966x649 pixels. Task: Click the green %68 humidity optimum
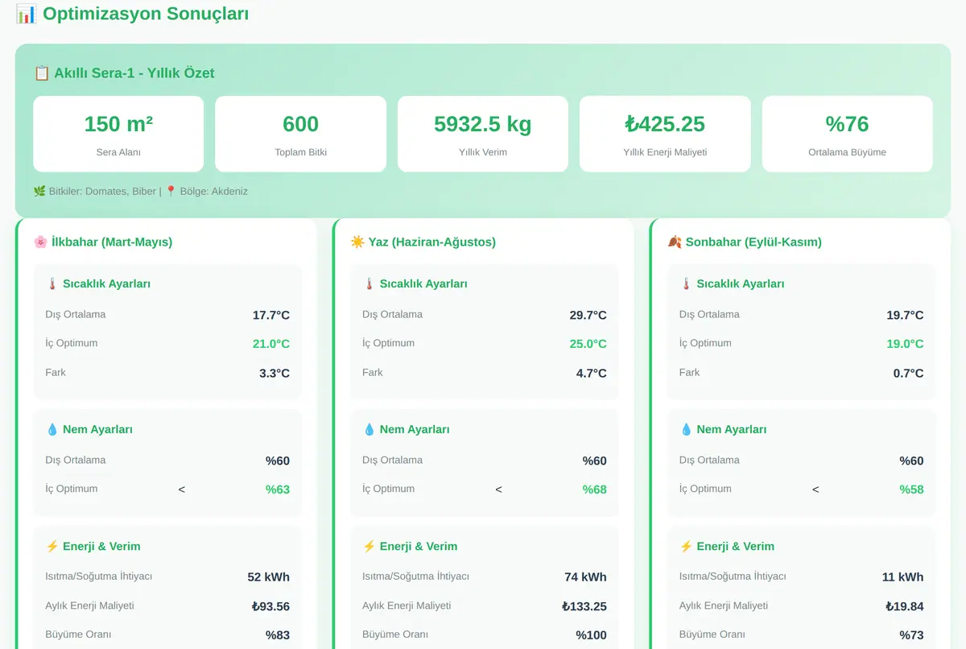tap(595, 490)
